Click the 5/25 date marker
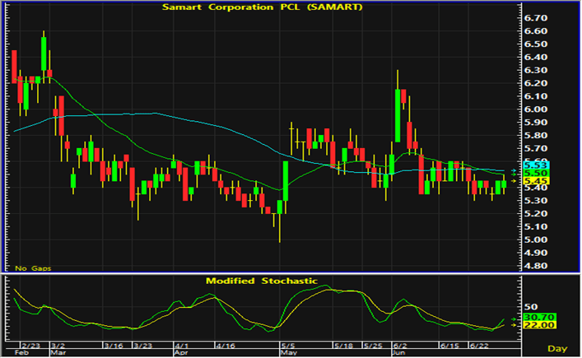Viewport: 582px width, 358px height. [373, 346]
